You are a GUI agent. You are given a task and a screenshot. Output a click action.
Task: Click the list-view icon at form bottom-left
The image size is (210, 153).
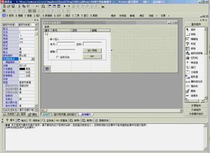[x=47, y=69]
